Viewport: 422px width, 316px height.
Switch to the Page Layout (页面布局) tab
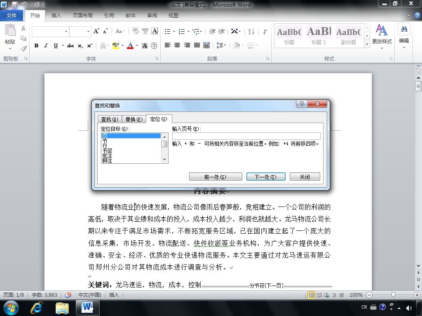click(82, 16)
